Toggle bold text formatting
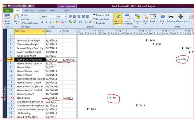Viewport: 194px width, 120px height. point(42,22)
